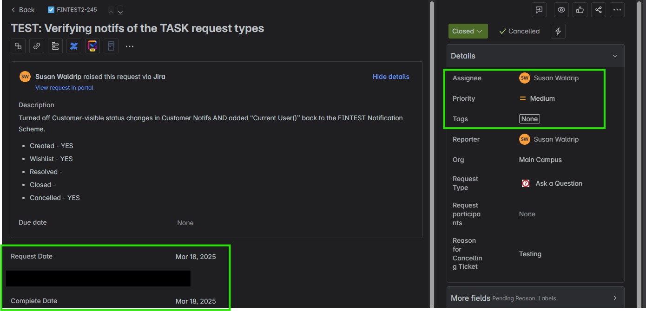Toggle the watch eye icon
The height and width of the screenshot is (311, 646).
pos(561,10)
